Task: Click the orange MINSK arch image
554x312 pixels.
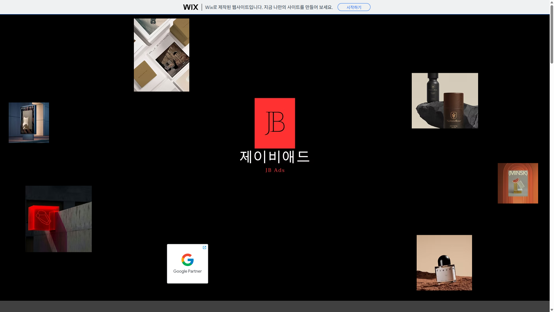Action: (x=518, y=183)
